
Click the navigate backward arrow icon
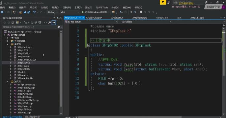[x=2, y=12]
